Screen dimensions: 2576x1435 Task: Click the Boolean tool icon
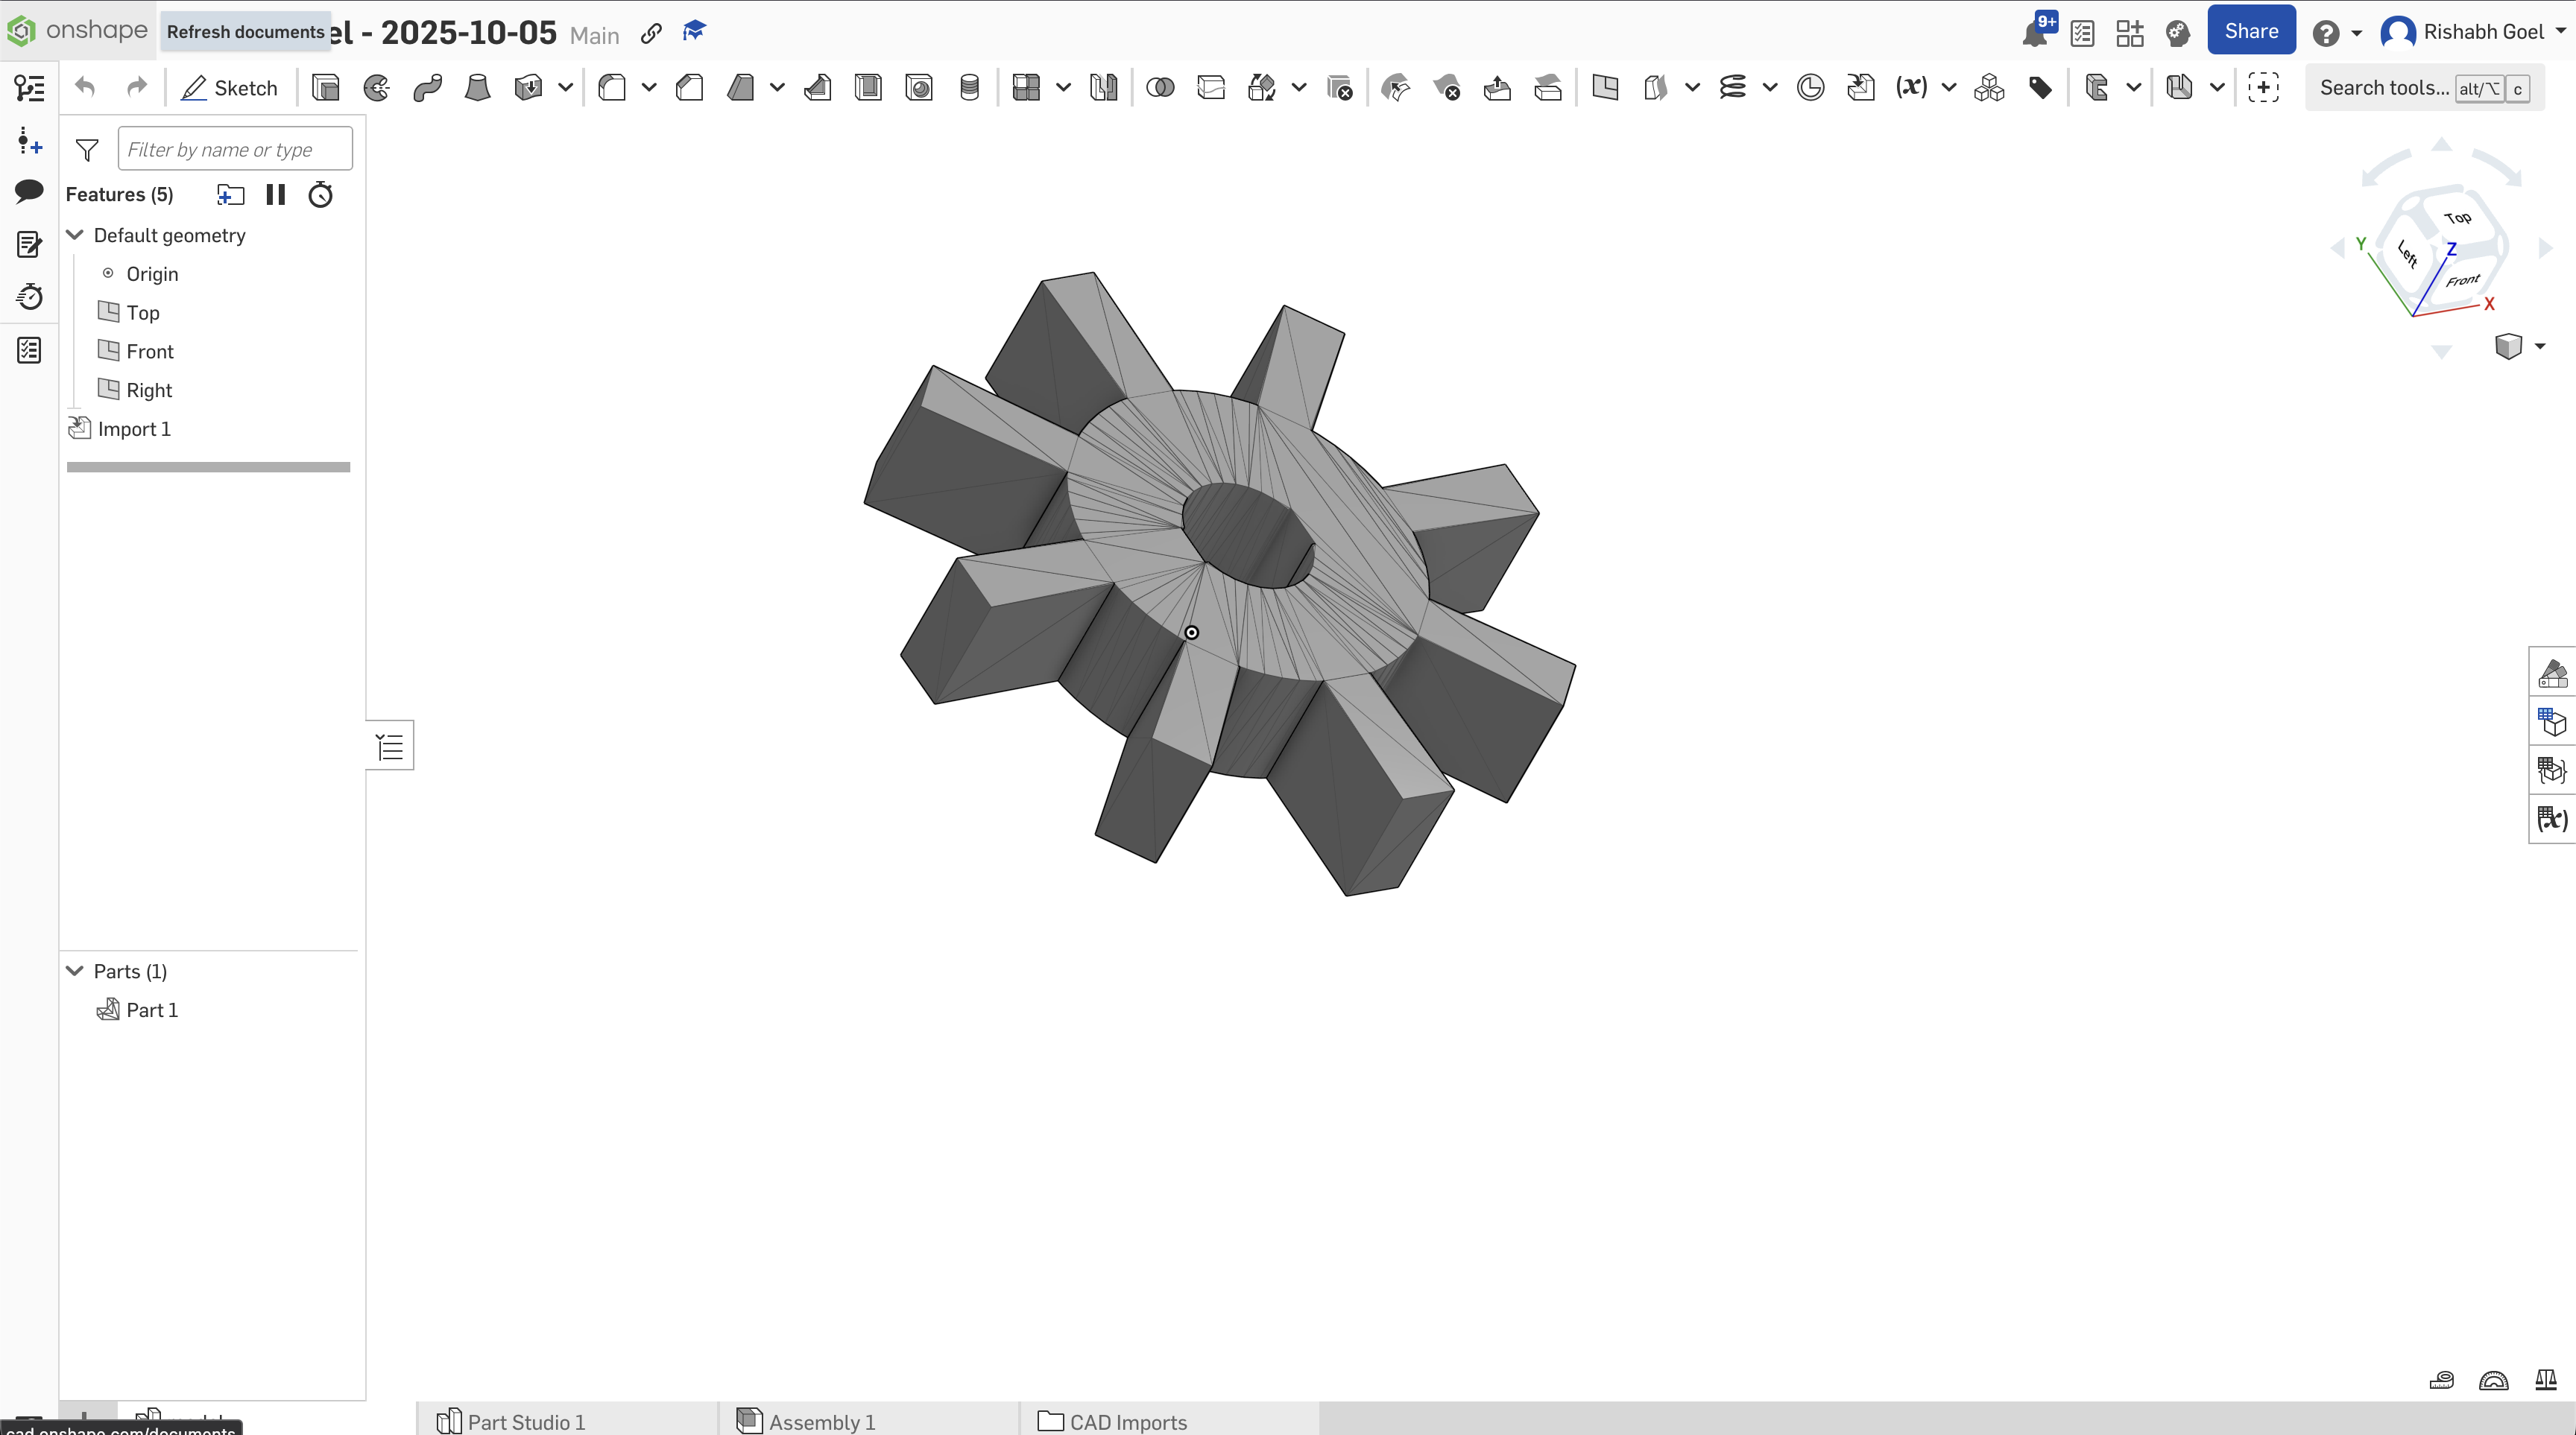[1160, 88]
